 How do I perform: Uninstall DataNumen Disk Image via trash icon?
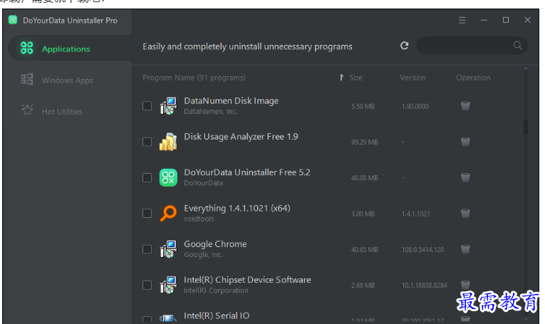(x=465, y=105)
